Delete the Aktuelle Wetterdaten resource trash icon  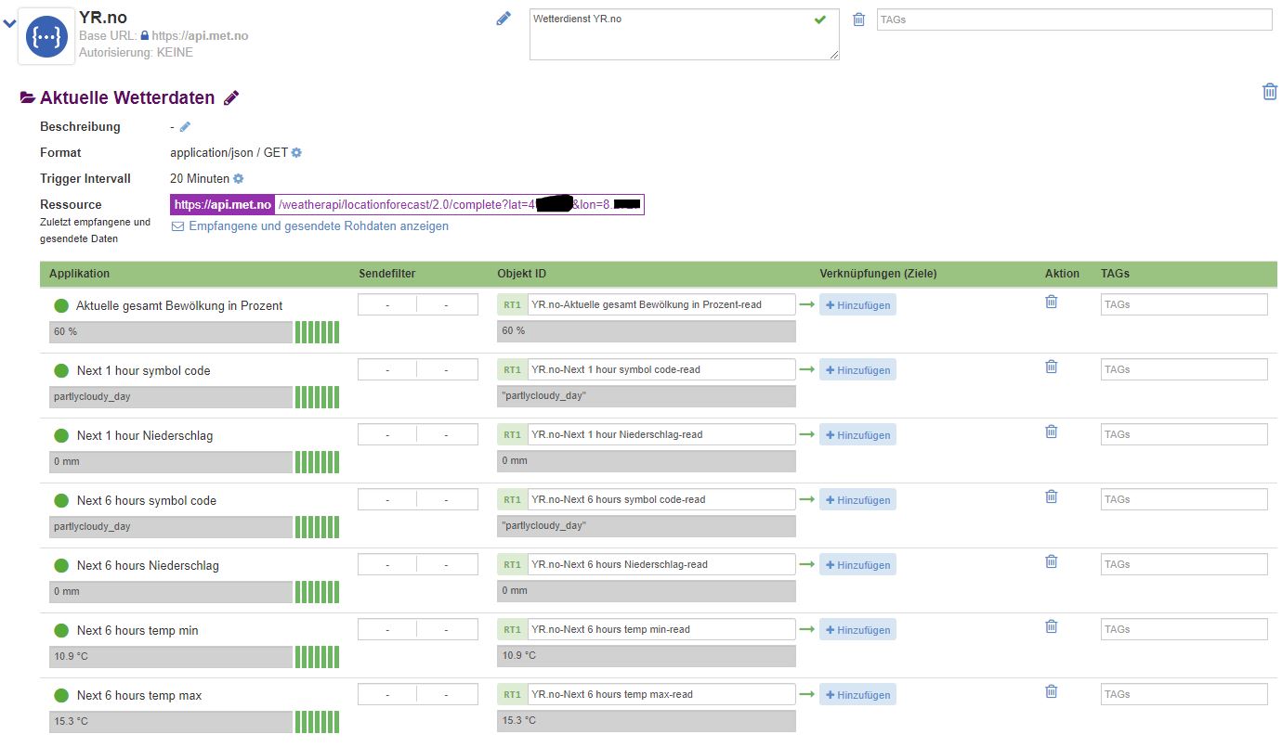click(x=1270, y=91)
